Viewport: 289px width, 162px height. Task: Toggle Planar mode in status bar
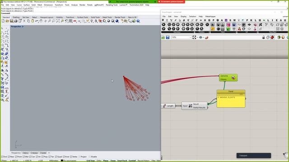(106, 161)
